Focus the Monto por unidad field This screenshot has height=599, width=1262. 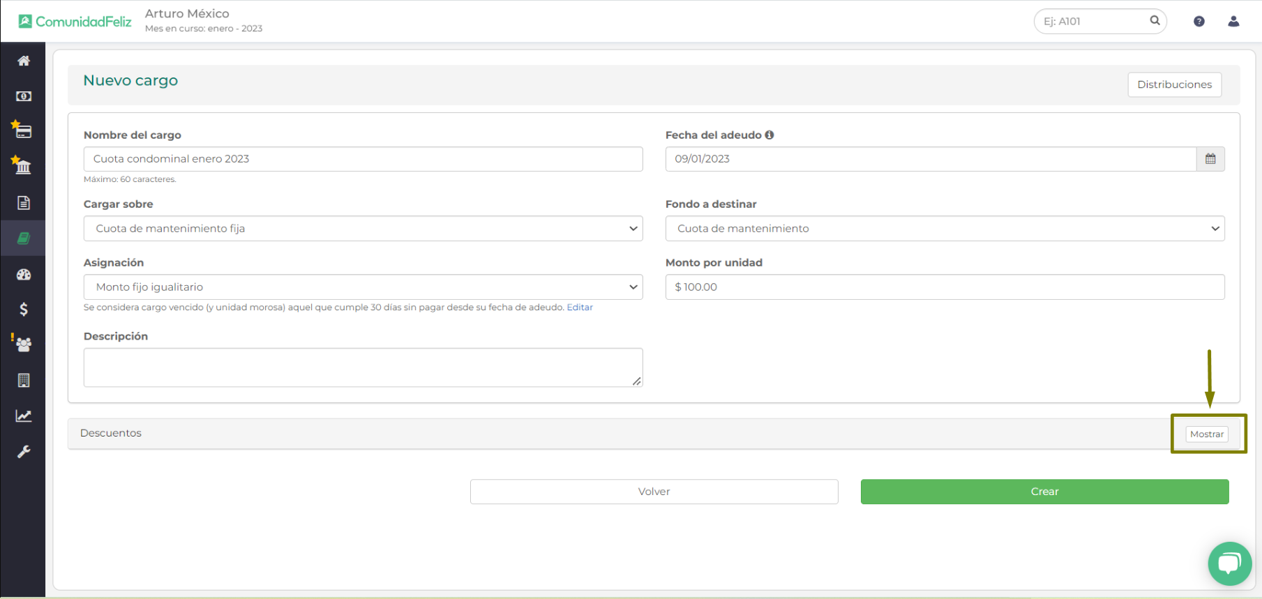tap(945, 287)
